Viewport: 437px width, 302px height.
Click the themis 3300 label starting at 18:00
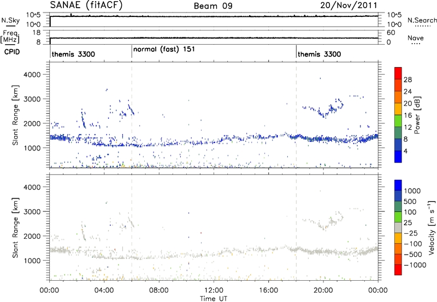pyautogui.click(x=319, y=54)
